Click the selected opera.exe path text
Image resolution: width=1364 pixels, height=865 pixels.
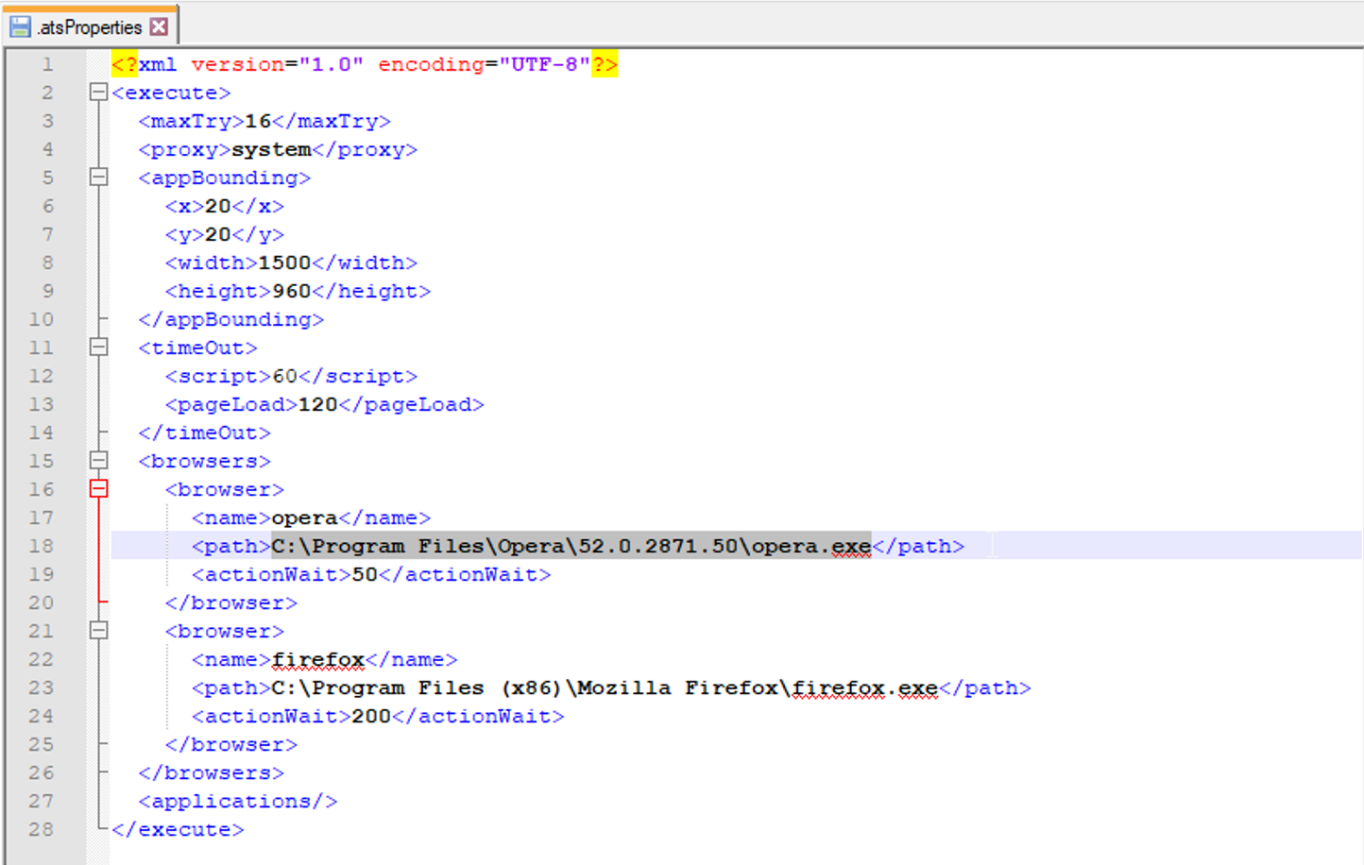(x=571, y=546)
